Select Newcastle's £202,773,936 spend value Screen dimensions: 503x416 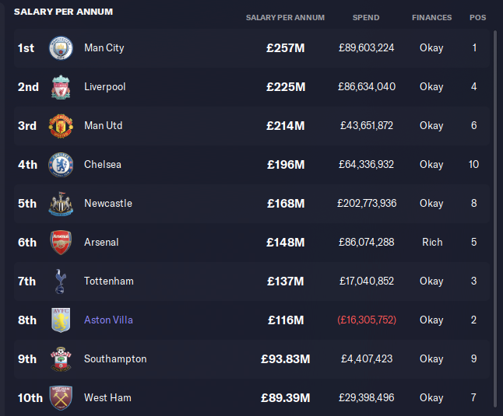pos(367,204)
